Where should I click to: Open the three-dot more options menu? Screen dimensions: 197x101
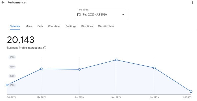(x=192, y=2)
